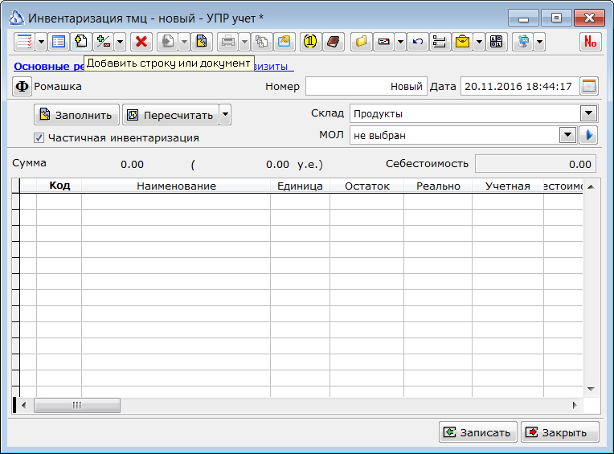Click the grayed copy documents icon

point(261,42)
